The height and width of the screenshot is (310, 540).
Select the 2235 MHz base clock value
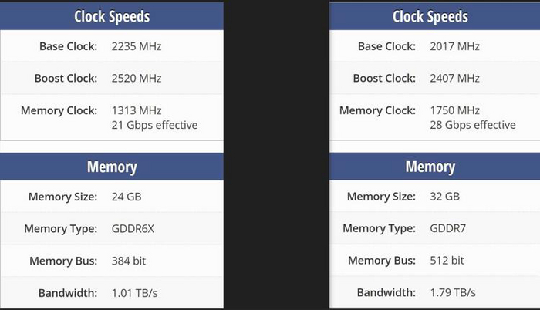click(x=137, y=46)
